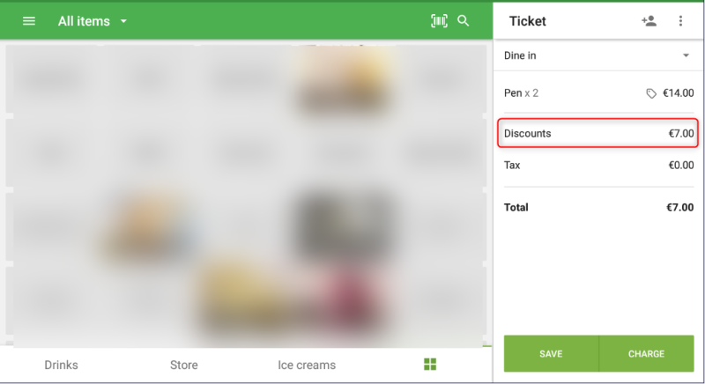This screenshot has height=384, width=705.
Task: Add a customer to the ticket
Action: 649,21
